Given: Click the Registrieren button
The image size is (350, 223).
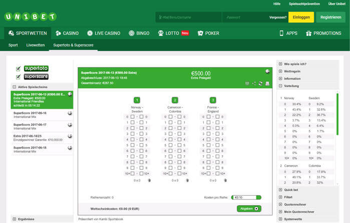Looking at the screenshot, I should tap(331, 17).
